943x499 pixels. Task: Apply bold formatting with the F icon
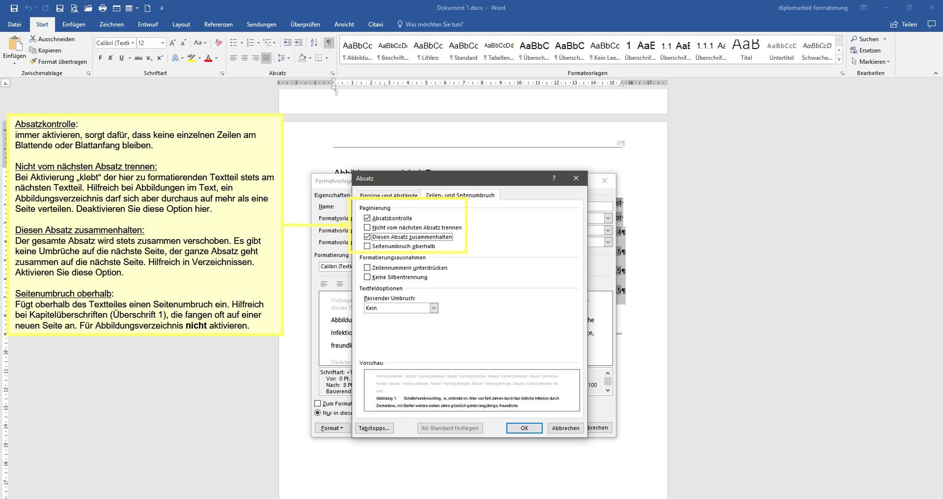tap(100, 58)
